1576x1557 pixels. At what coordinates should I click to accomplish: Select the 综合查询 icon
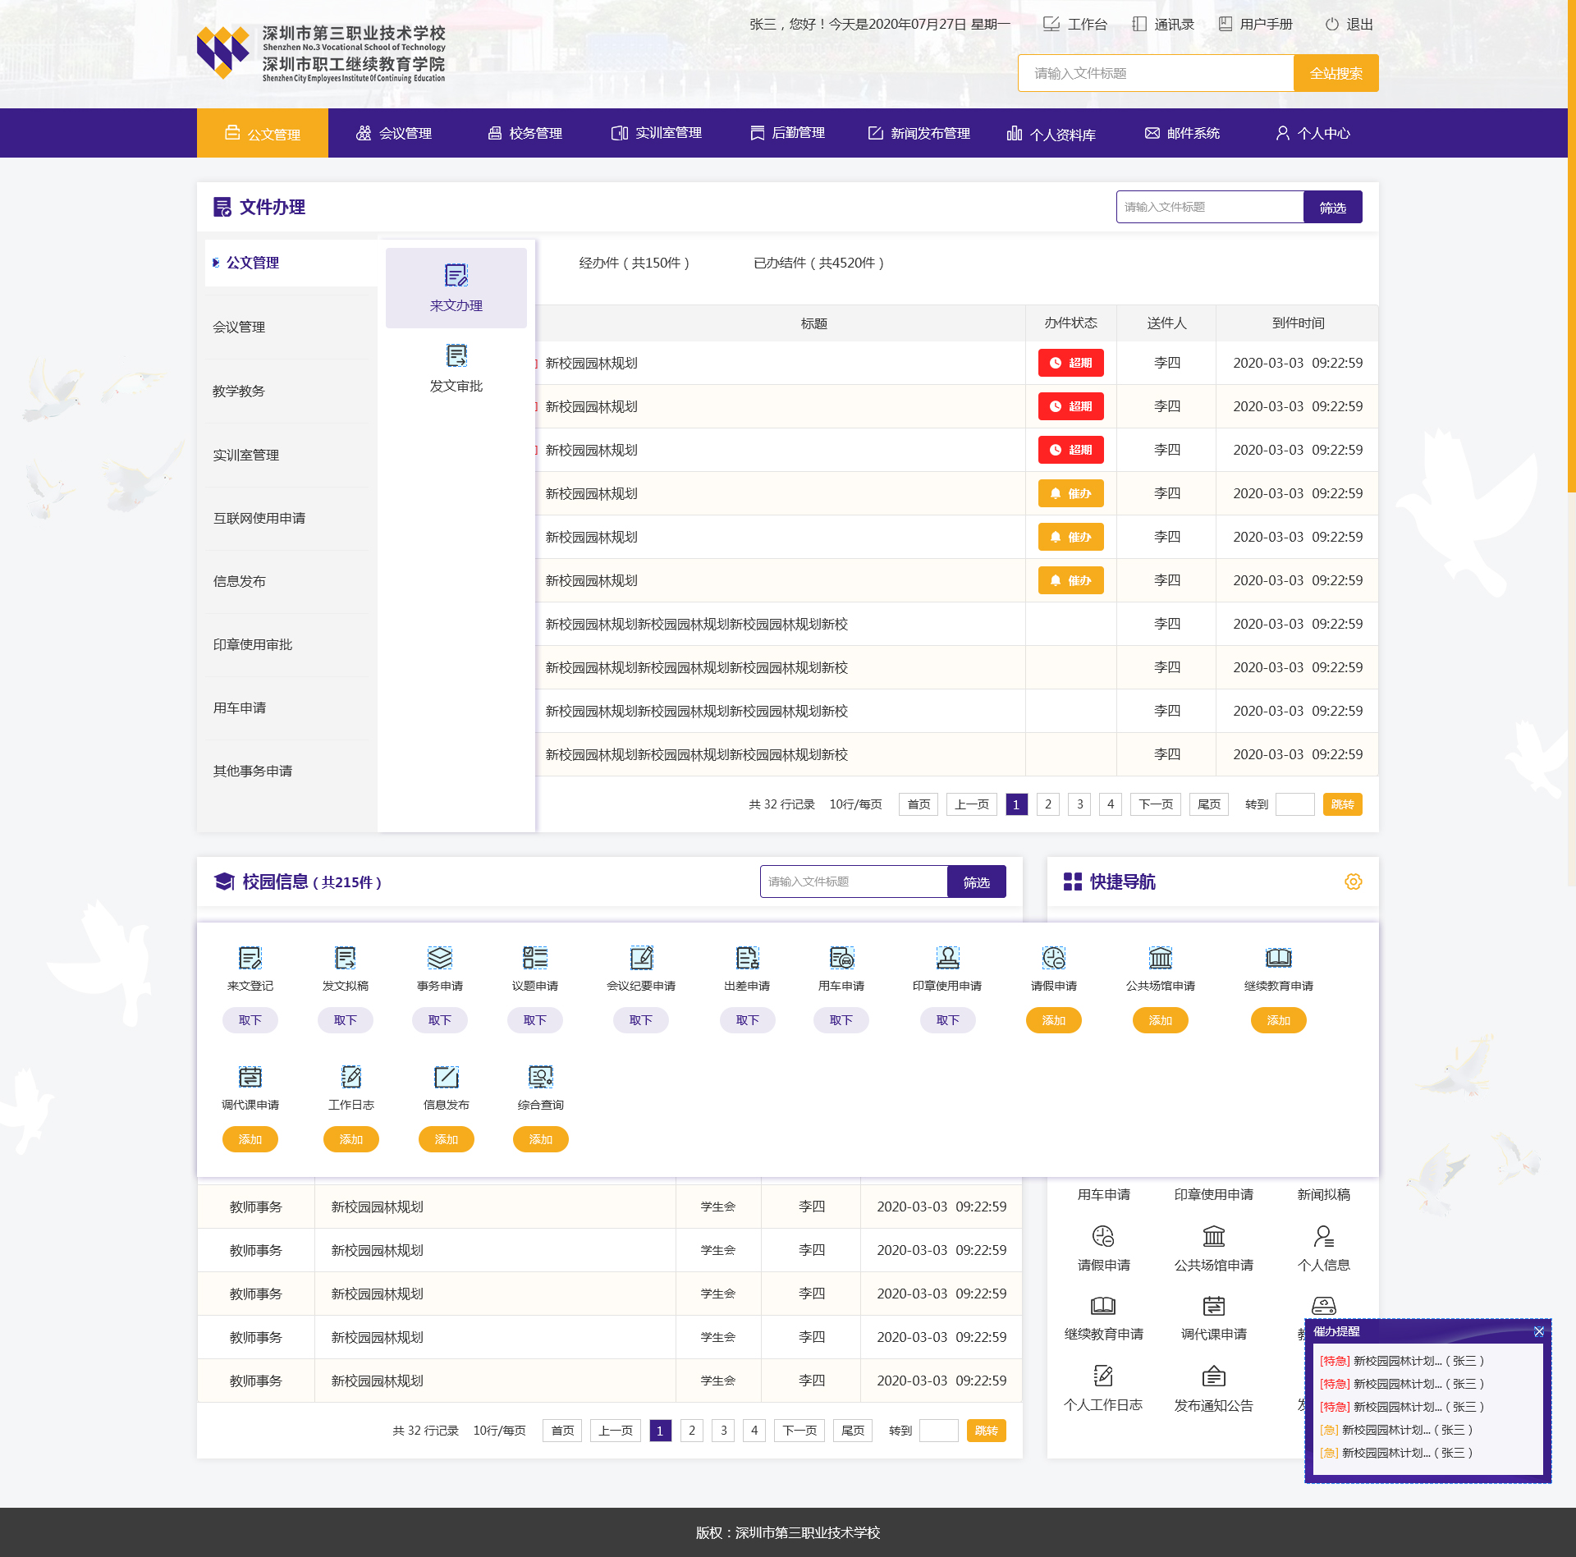(540, 1077)
